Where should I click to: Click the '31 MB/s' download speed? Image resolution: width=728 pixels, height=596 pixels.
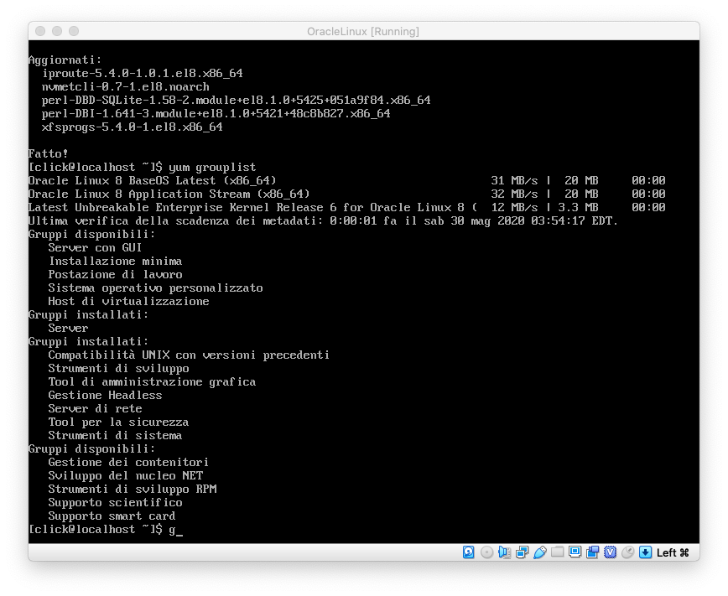(514, 180)
